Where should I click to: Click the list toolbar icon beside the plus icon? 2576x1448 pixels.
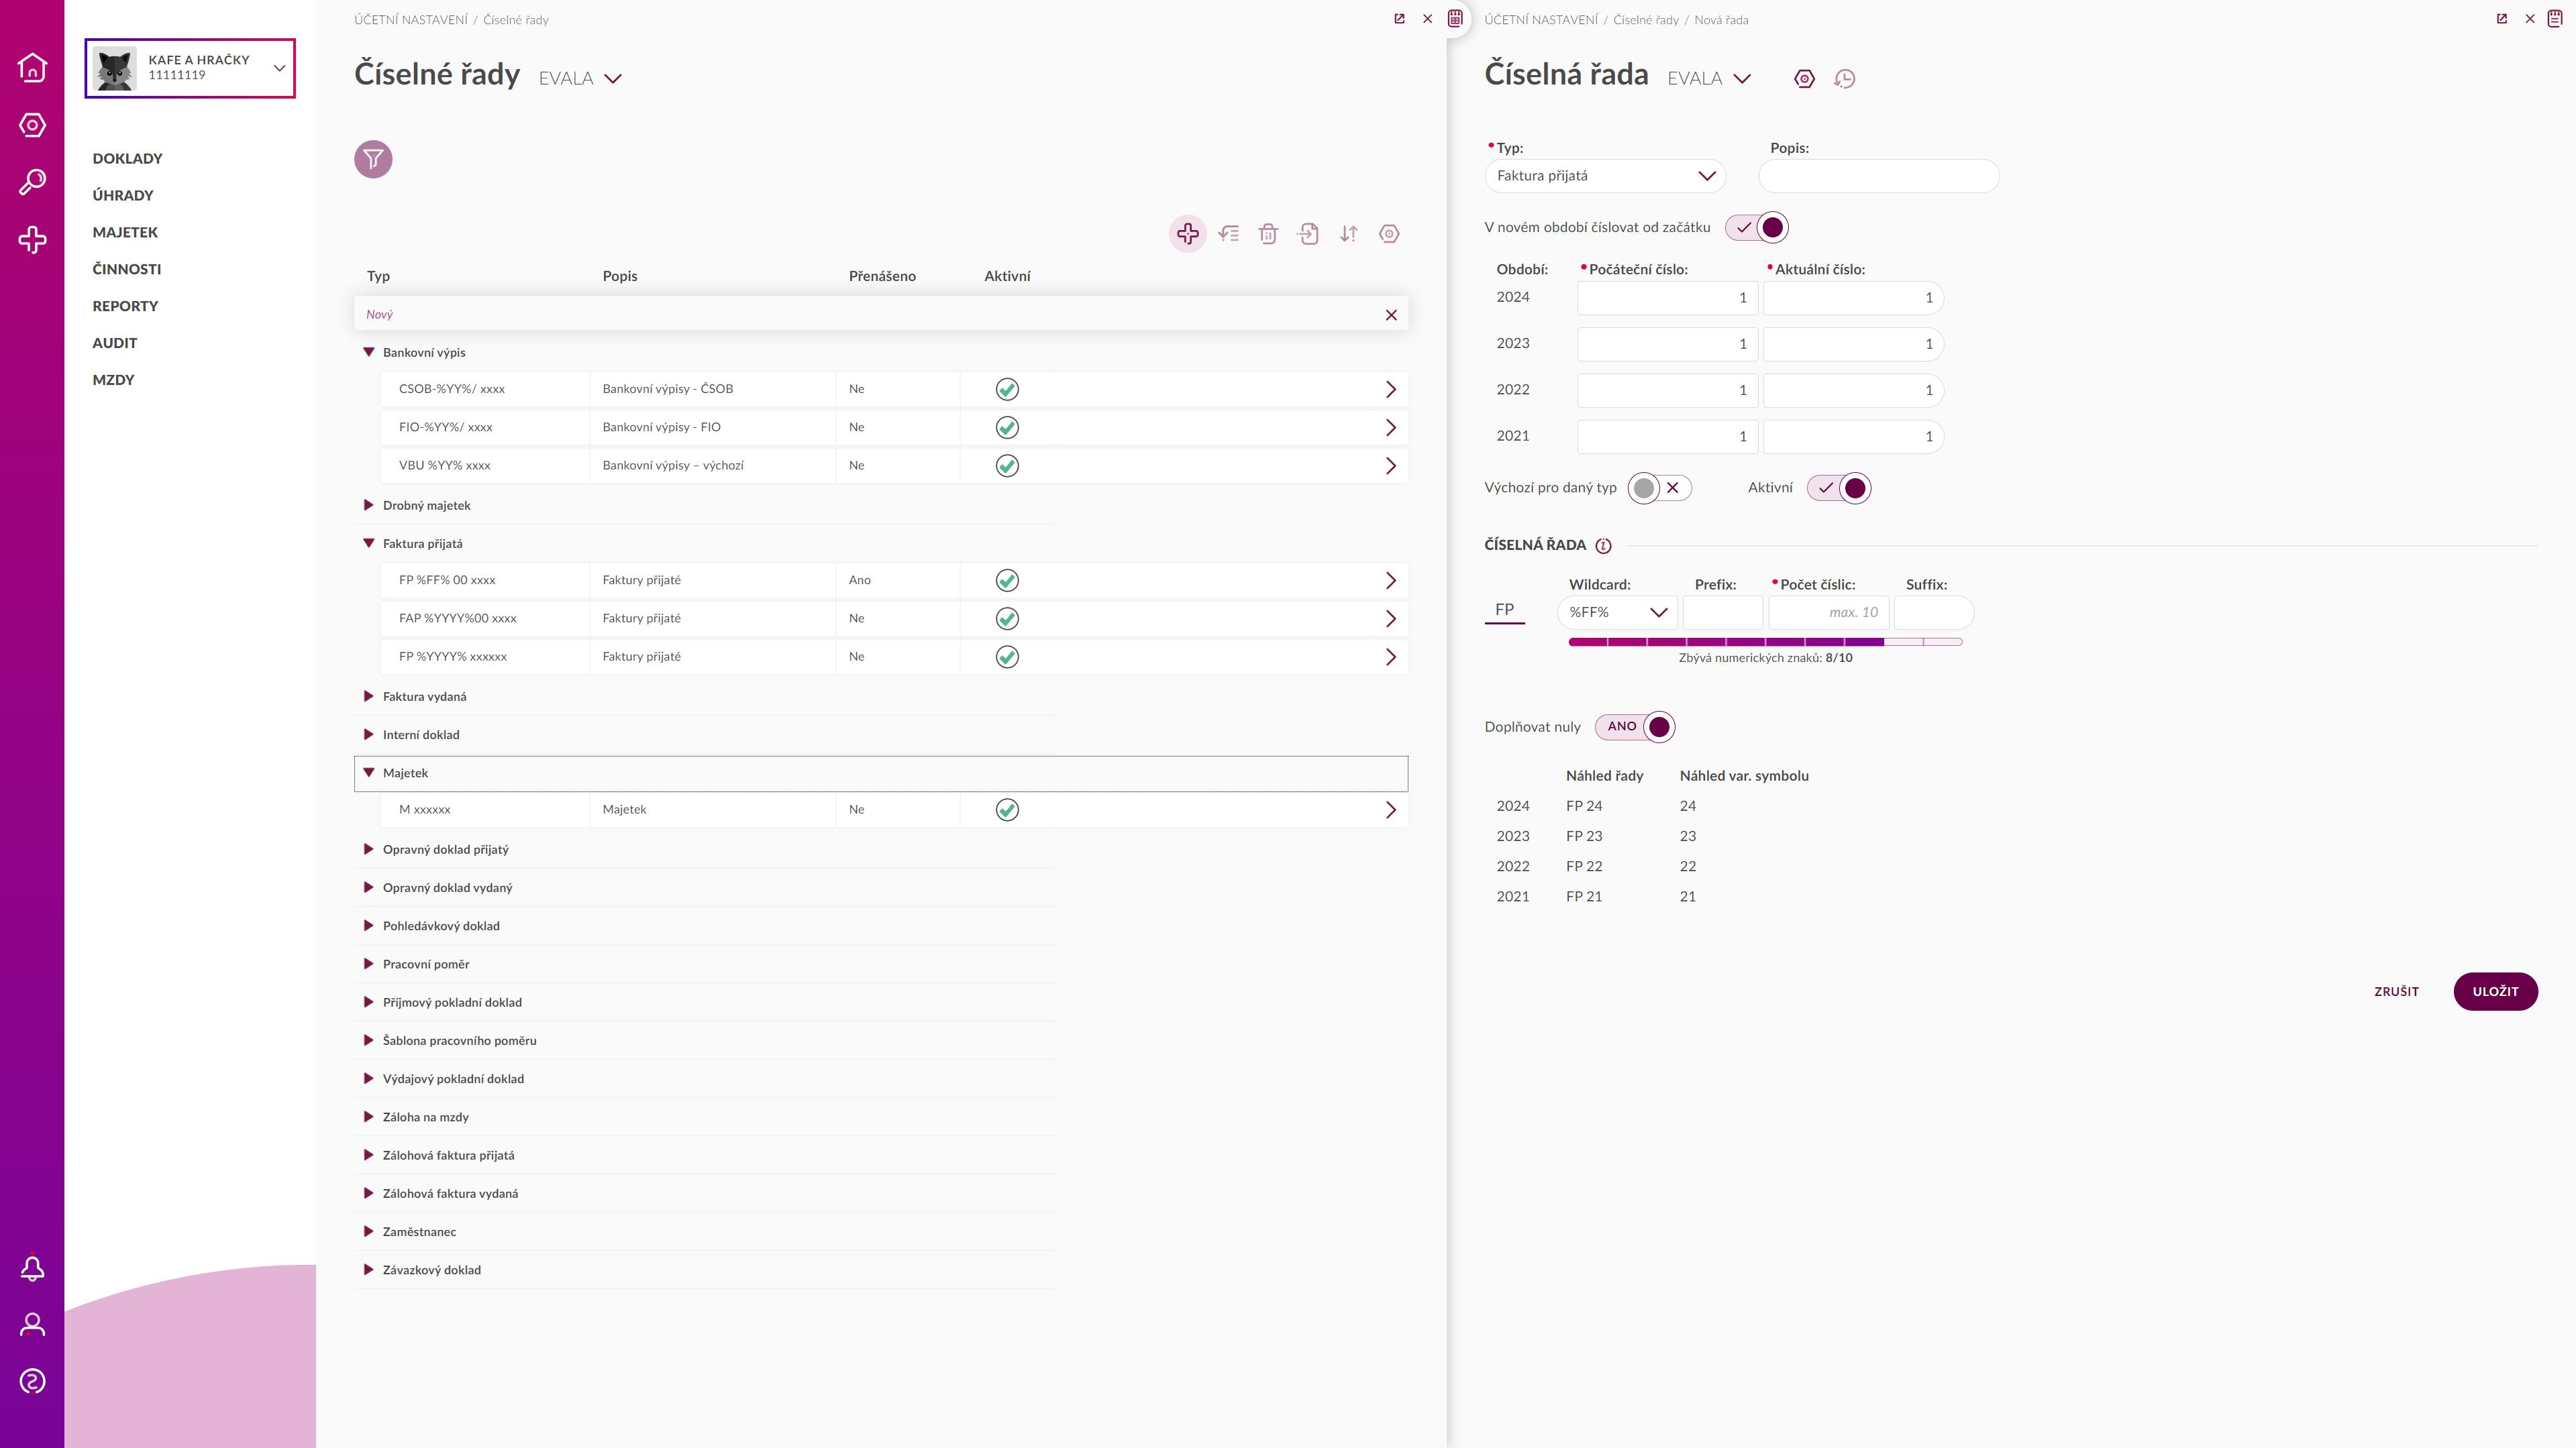click(1229, 234)
